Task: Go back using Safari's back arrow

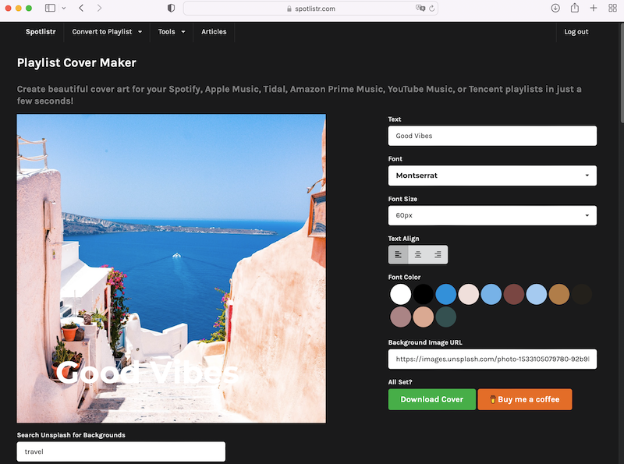Action: pyautogui.click(x=81, y=8)
